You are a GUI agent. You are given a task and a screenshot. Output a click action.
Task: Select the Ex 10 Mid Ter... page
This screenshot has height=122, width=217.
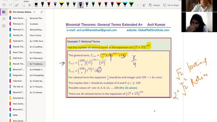point(36,81)
